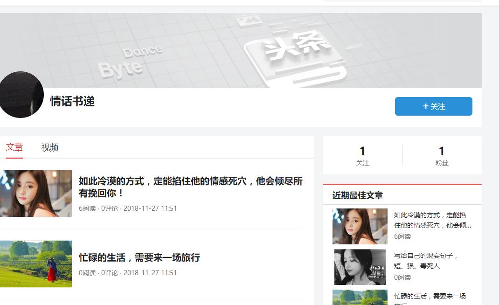This screenshot has width=499, height=305.
Task: Click the 近期最佳文章 section heading
Action: click(357, 195)
